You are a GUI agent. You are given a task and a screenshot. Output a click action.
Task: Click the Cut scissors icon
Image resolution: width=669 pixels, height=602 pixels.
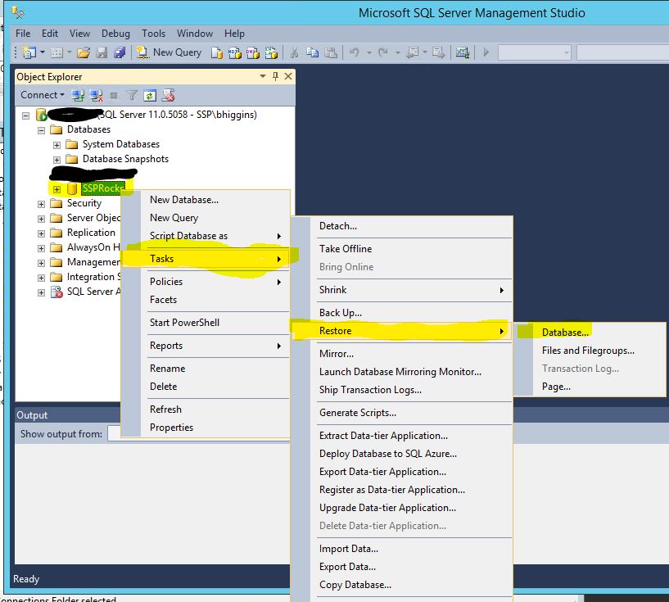tap(294, 52)
